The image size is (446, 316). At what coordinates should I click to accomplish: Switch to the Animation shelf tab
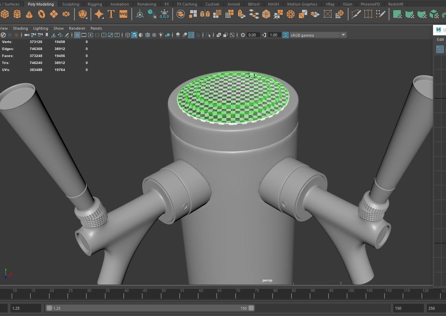[x=120, y=4]
